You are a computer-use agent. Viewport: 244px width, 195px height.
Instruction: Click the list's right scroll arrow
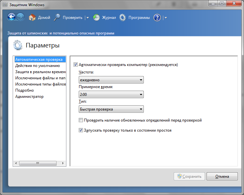(x=63, y=163)
